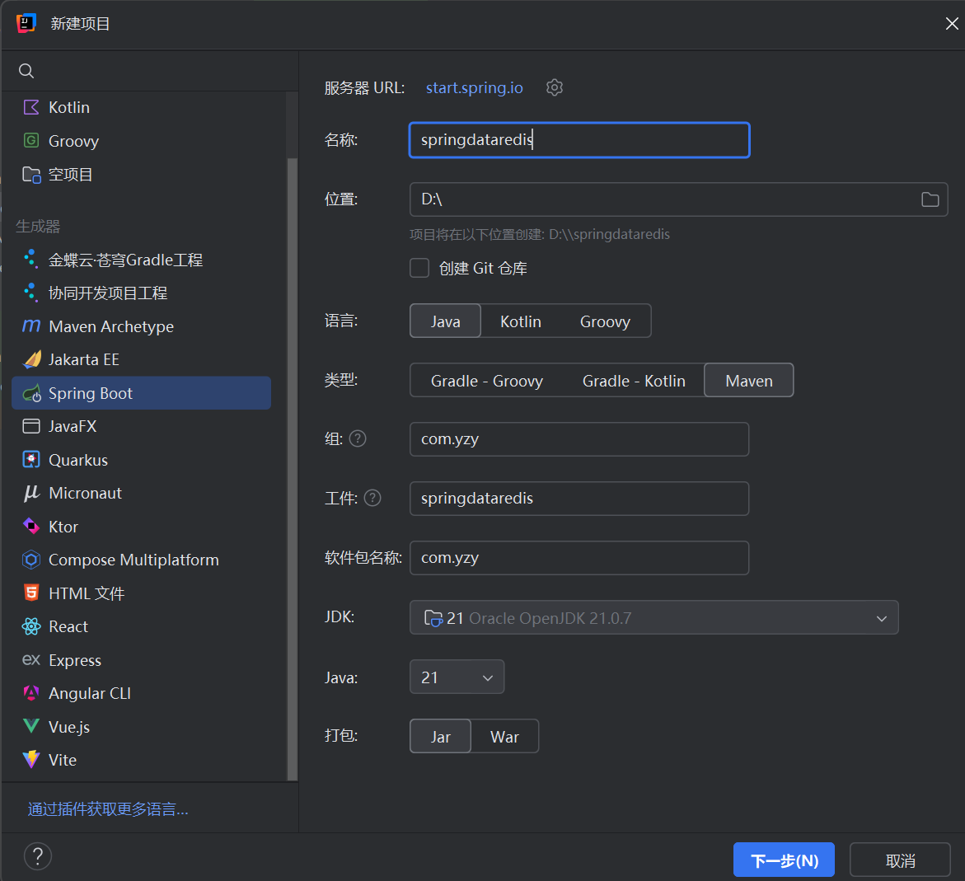The height and width of the screenshot is (881, 965).
Task: Click 取消 button
Action: 900,860
